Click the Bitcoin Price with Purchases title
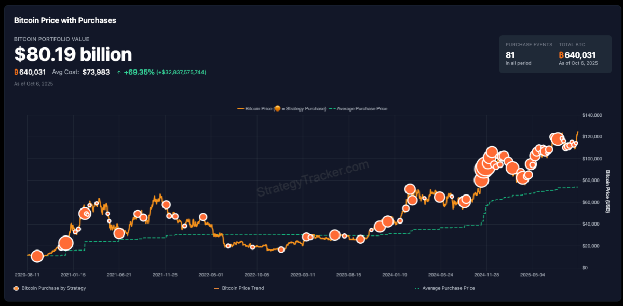 (65, 21)
